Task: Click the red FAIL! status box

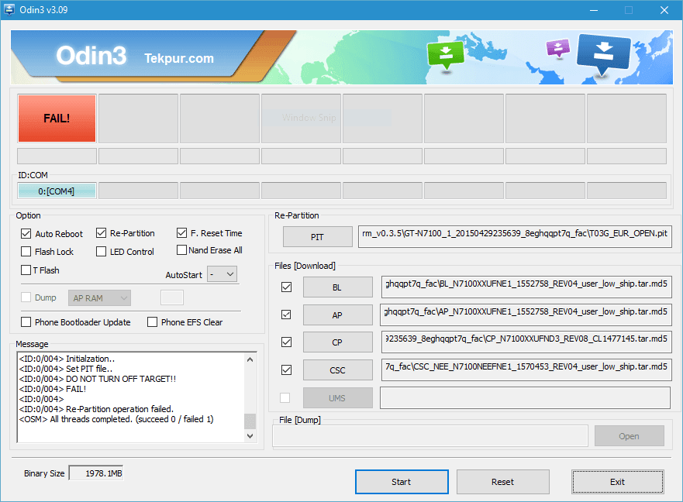Action: [57, 118]
